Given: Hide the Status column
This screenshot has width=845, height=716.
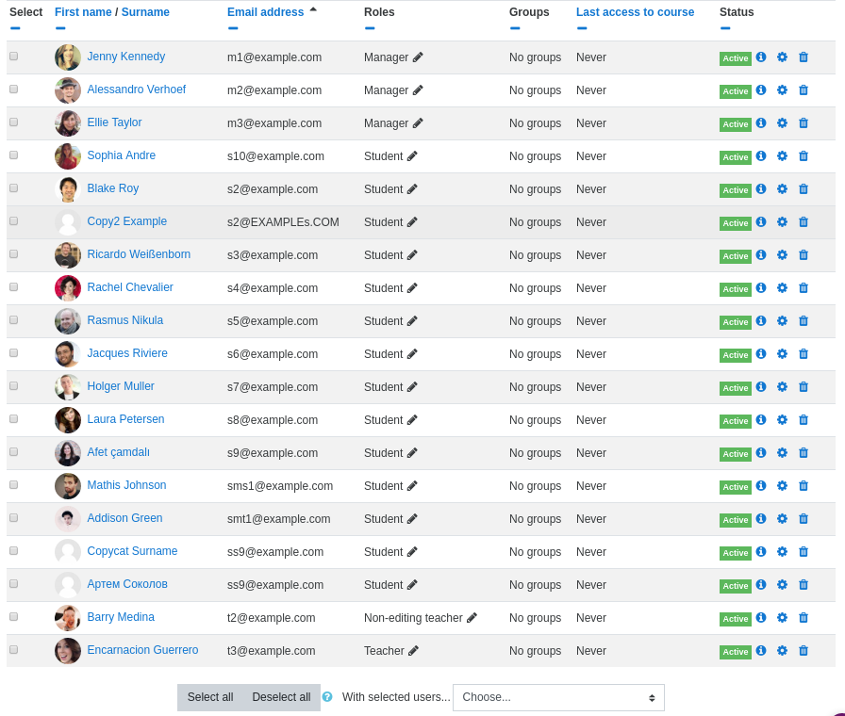Looking at the screenshot, I should click(x=725, y=28).
